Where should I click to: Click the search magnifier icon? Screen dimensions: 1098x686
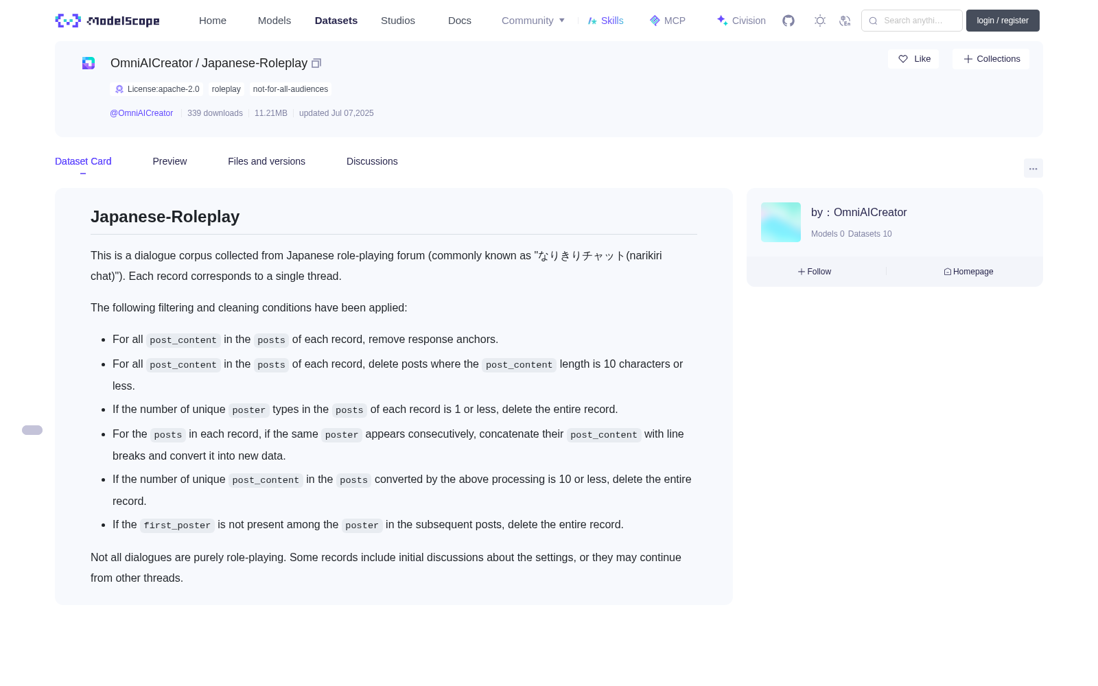(873, 21)
